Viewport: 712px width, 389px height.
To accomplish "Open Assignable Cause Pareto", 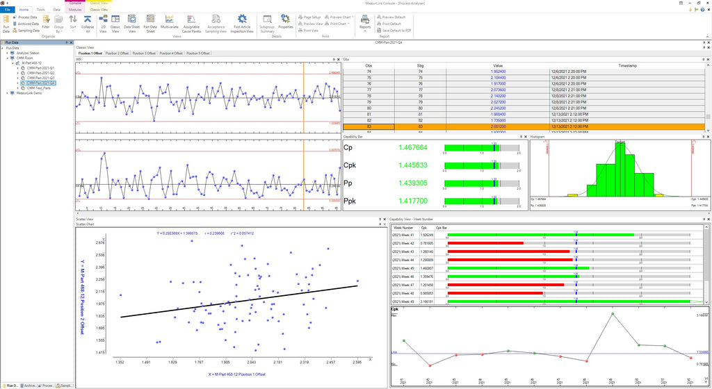I will click(192, 22).
